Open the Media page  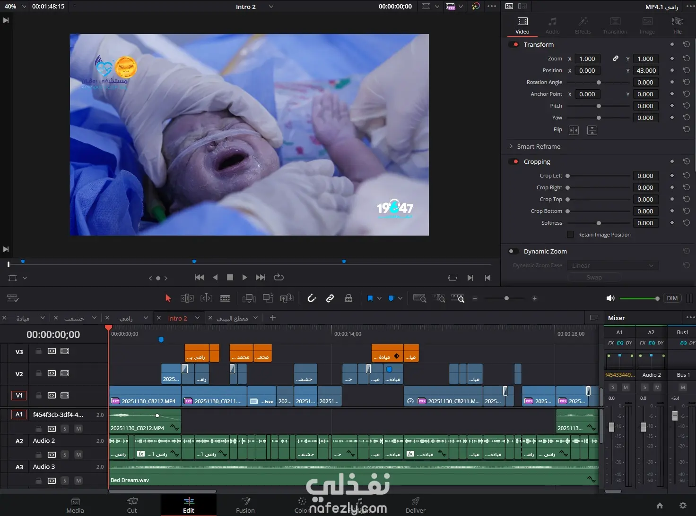click(x=75, y=505)
